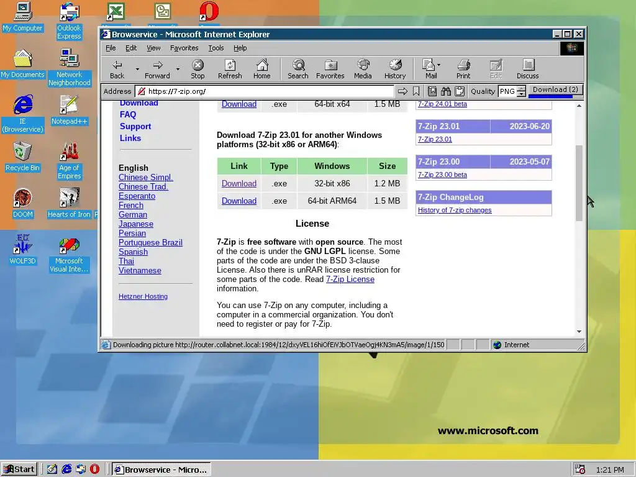Select the Notepad++ desktop shortcut
This screenshot has width=636, height=477.
(69, 110)
